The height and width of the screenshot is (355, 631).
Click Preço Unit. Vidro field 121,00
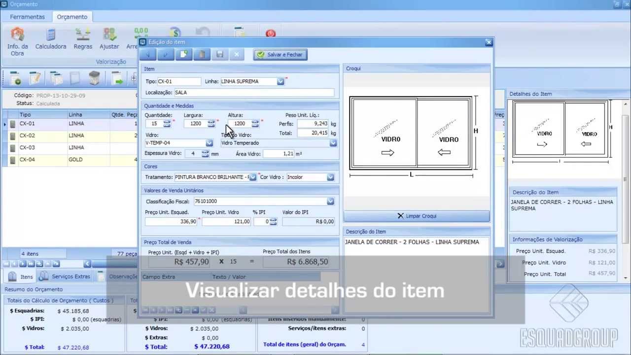tap(226, 222)
